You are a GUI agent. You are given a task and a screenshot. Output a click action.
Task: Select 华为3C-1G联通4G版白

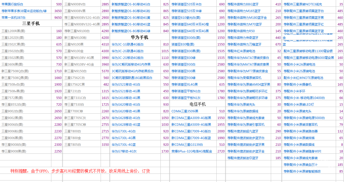point(128,44)
